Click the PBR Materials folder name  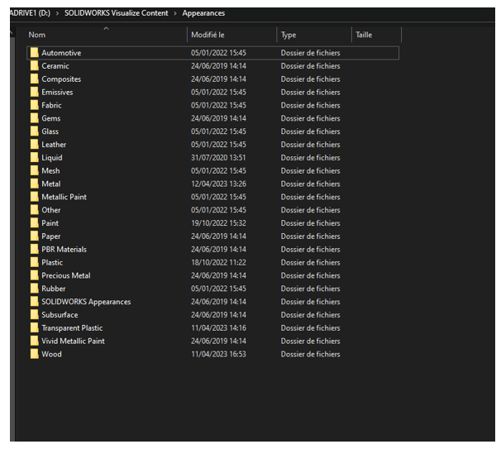click(64, 249)
